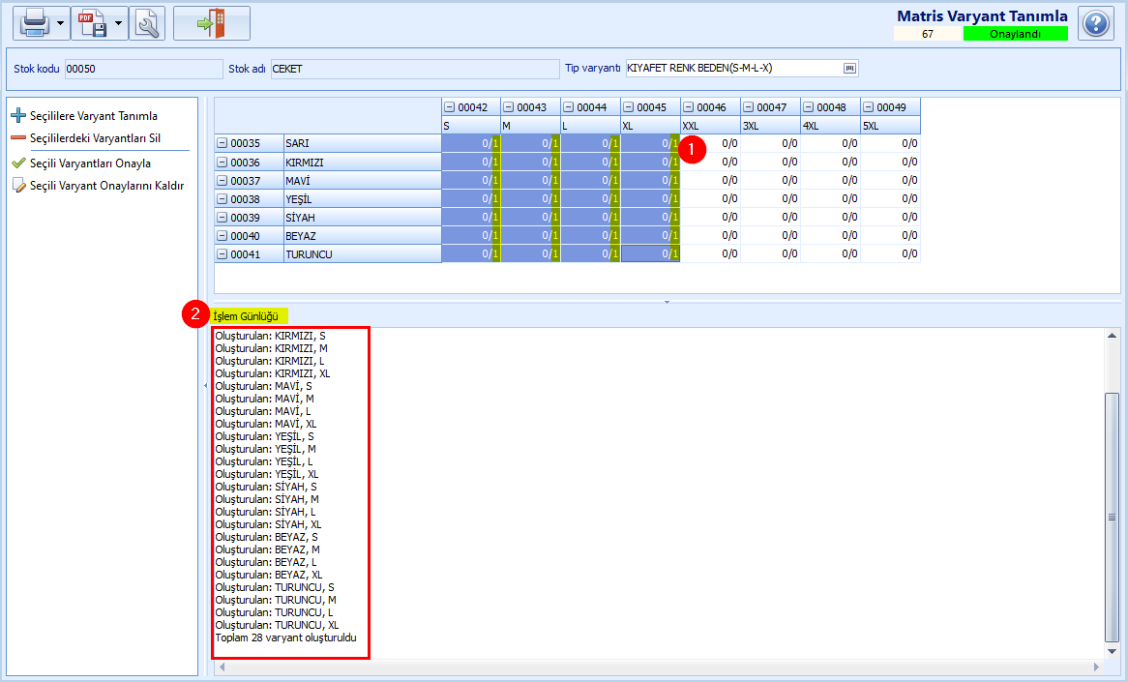
Task: Select the KIRMIZI row header
Action: tap(363, 162)
